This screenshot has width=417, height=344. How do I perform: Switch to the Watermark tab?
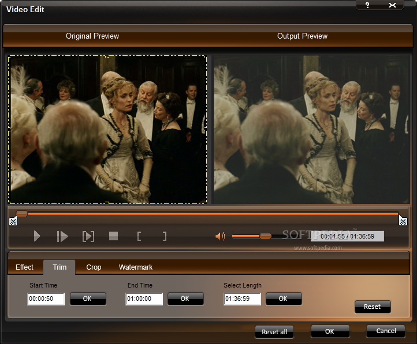pos(136,267)
